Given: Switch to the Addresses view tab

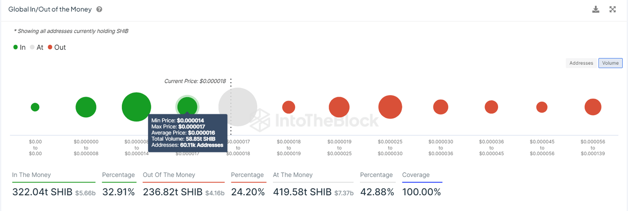Looking at the screenshot, I should [581, 63].
